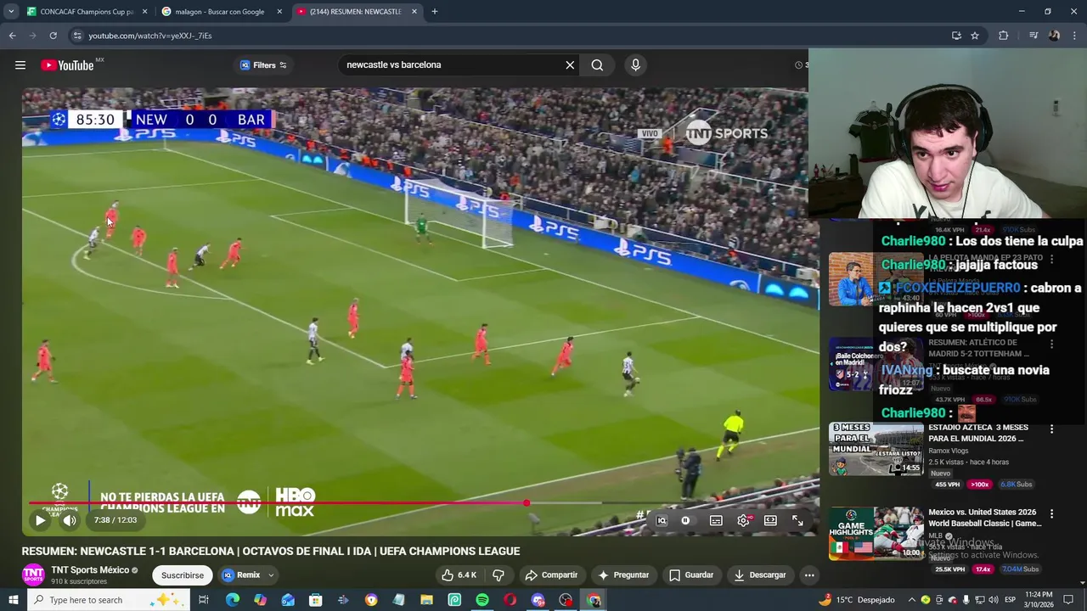Save the video with Guardar
The height and width of the screenshot is (611, 1087).
[691, 575]
